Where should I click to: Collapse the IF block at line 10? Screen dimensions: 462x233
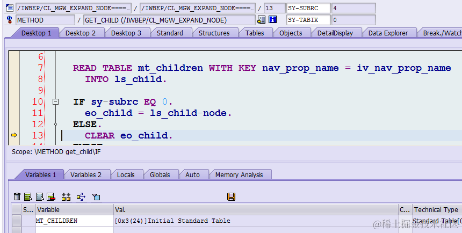point(55,102)
